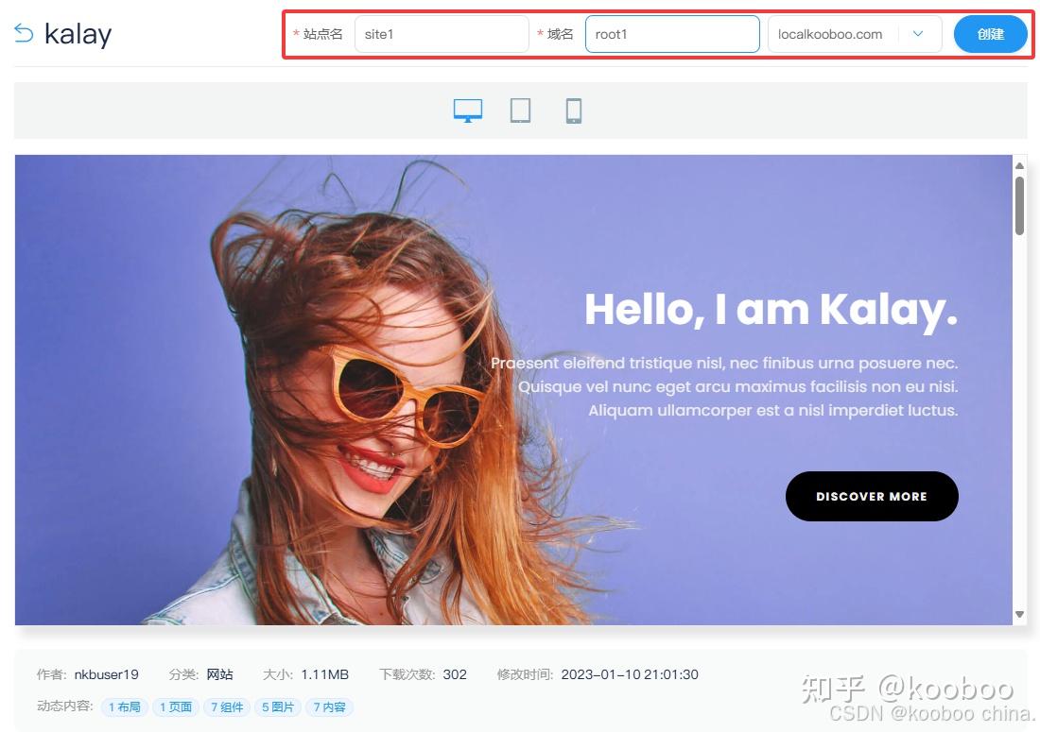The width and height of the screenshot is (1040, 732).
Task: Click the author name nkbuser19
Action: click(106, 674)
